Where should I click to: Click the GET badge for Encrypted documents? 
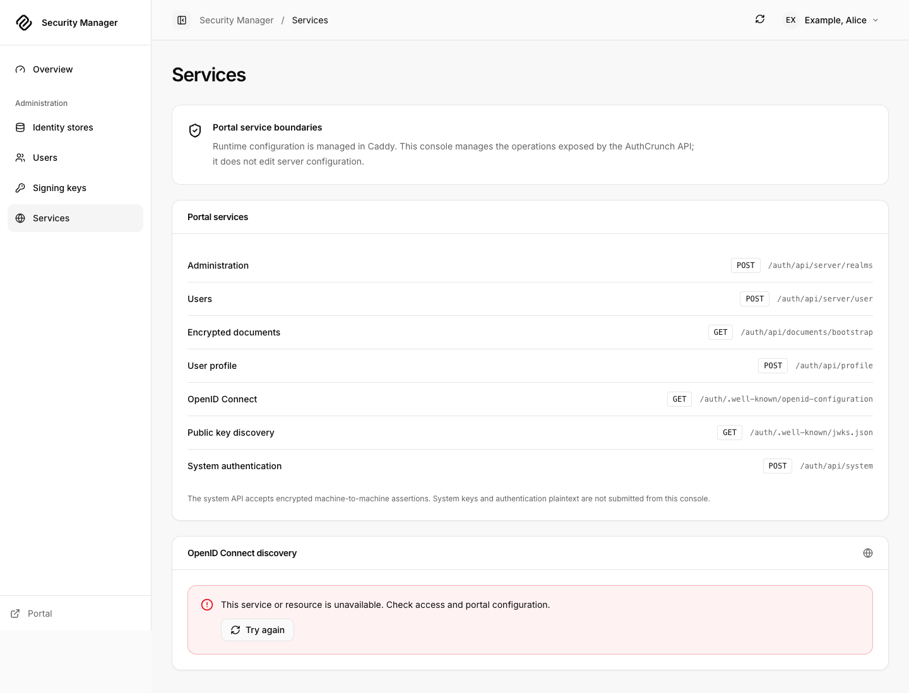coord(720,332)
